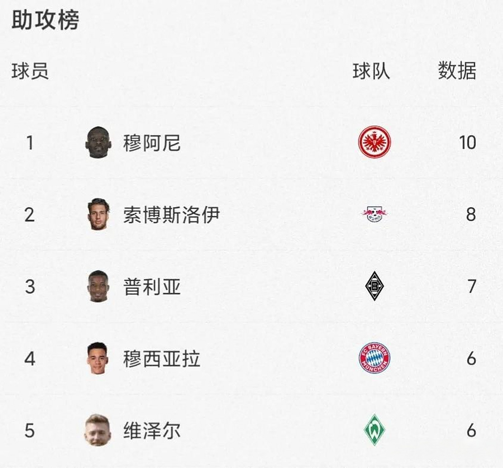Image resolution: width=503 pixels, height=468 pixels.
Task: Click the 助攻榜 title heading
Action: click(x=45, y=20)
